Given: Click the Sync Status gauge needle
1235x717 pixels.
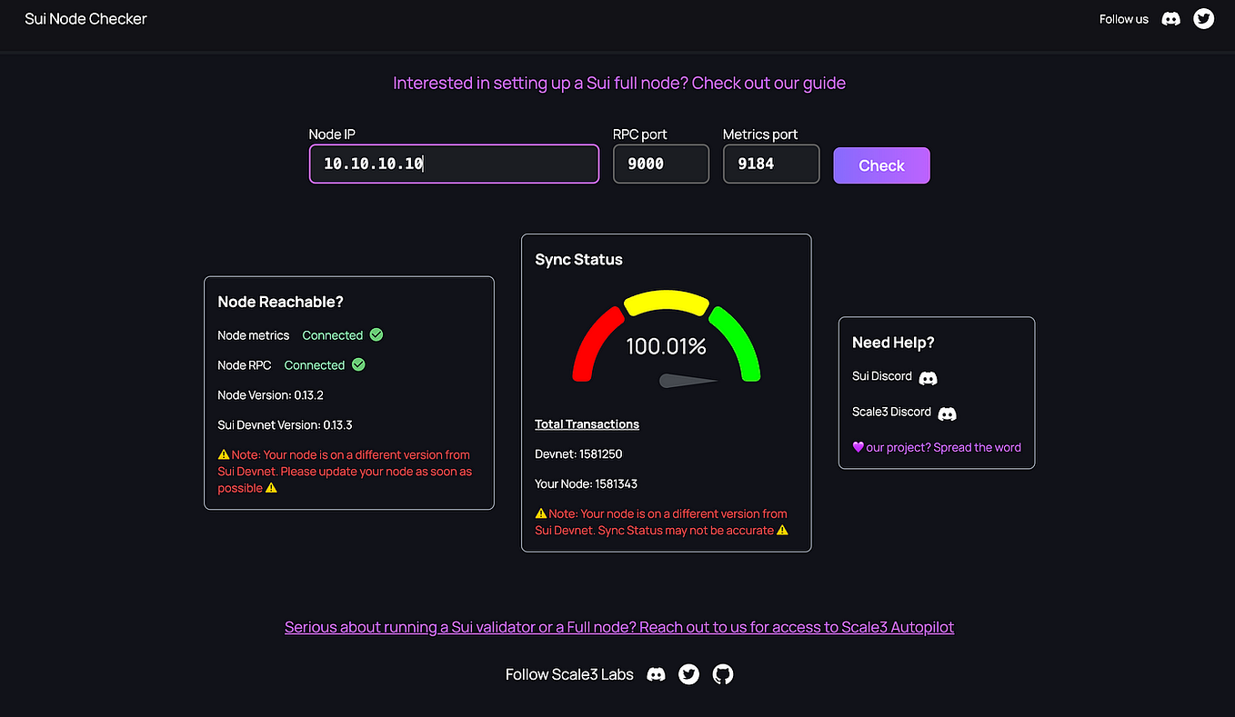Looking at the screenshot, I should pos(687,382).
